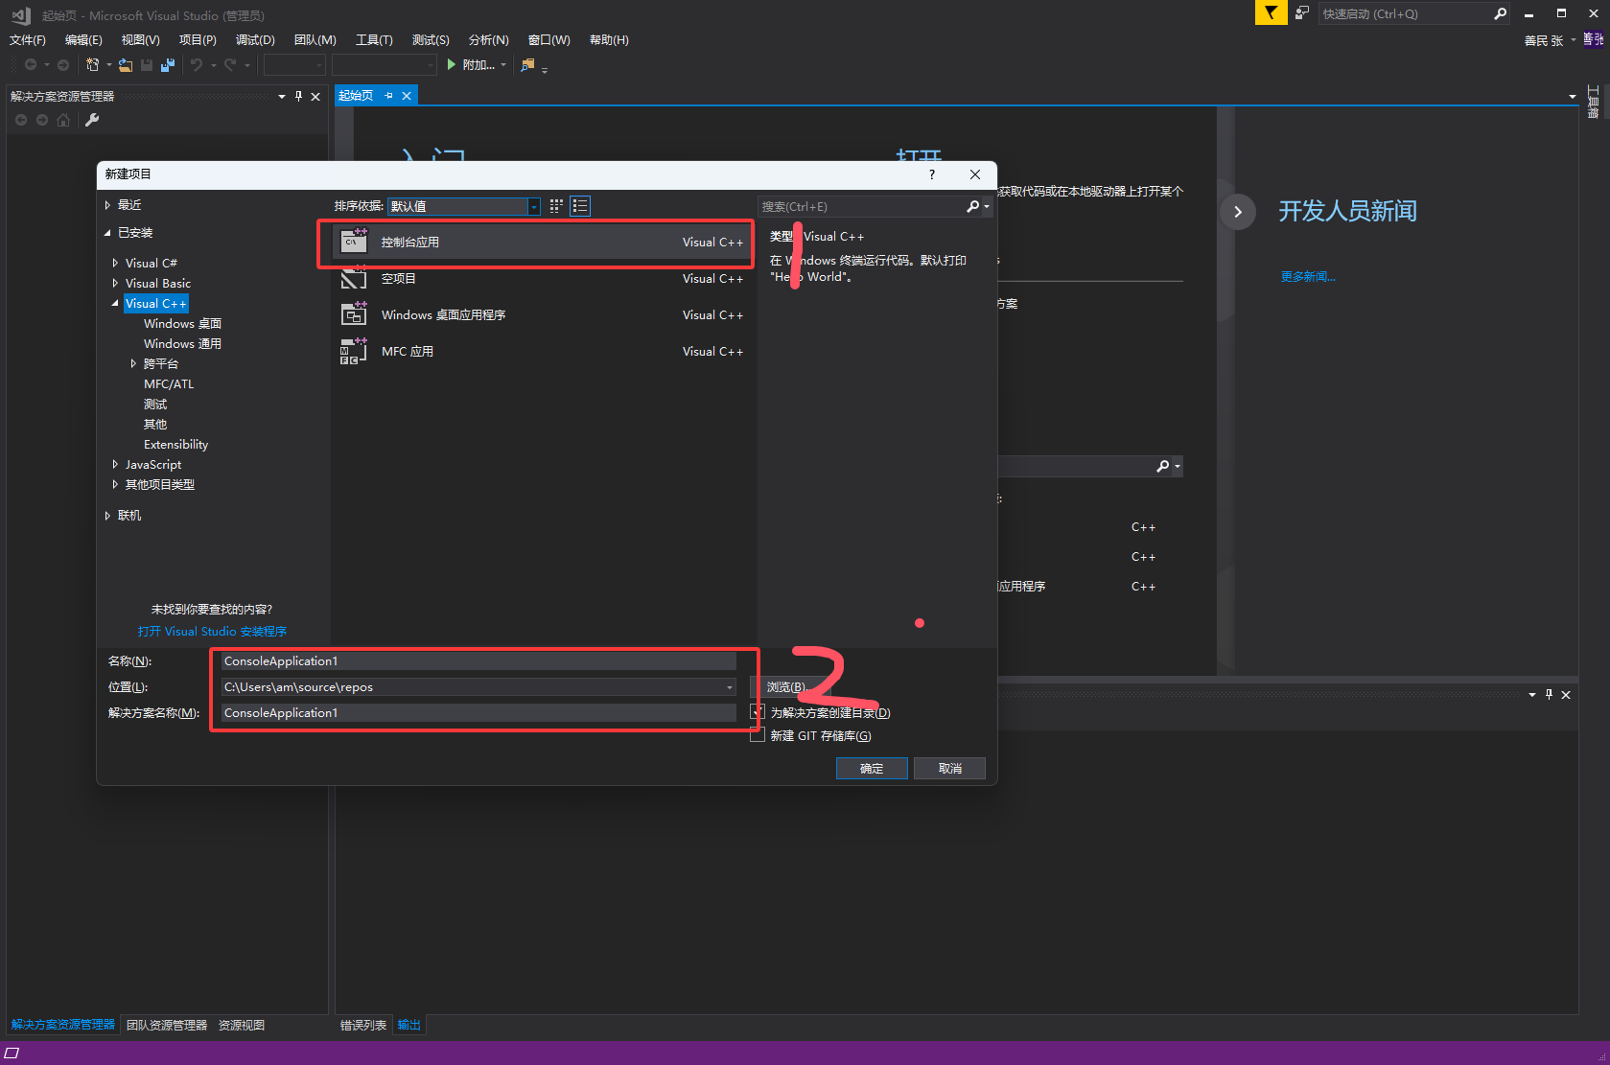Collapse the 开发人员新闻 panel arrow
This screenshot has height=1065, width=1610.
coord(1238,212)
